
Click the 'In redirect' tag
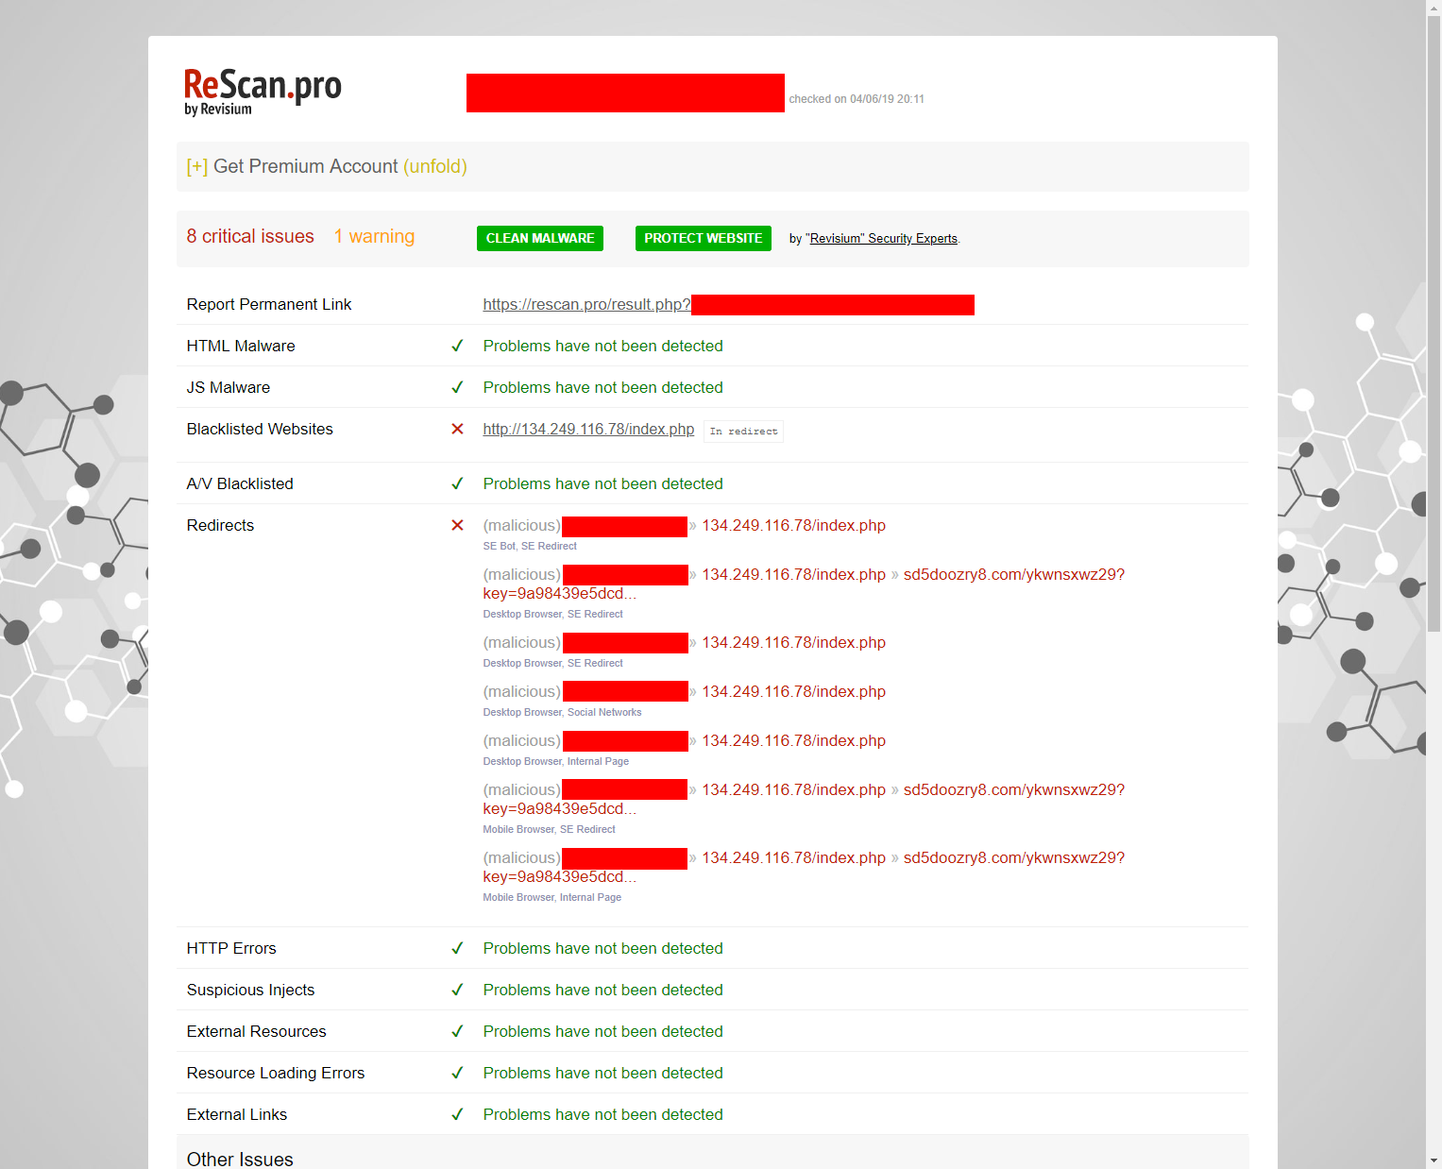pyautogui.click(x=743, y=432)
